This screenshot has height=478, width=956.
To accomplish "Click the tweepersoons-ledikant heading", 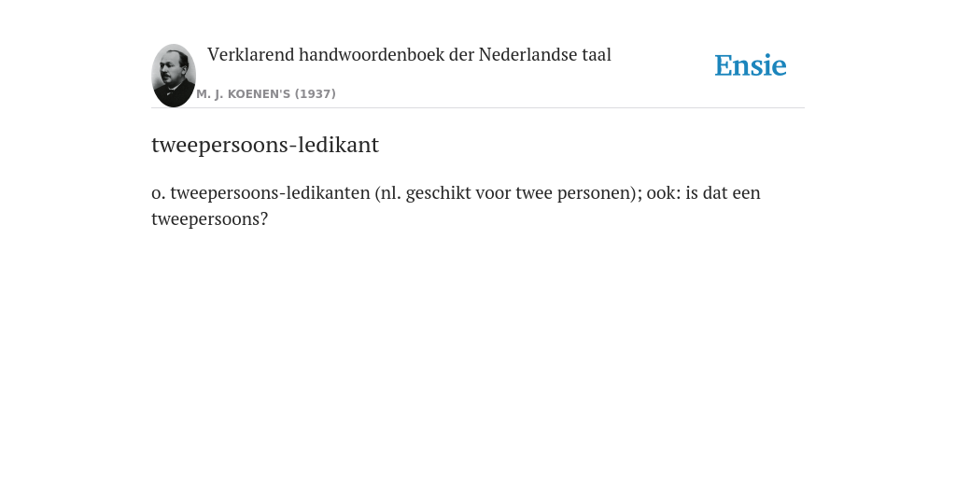I will click(x=265, y=145).
